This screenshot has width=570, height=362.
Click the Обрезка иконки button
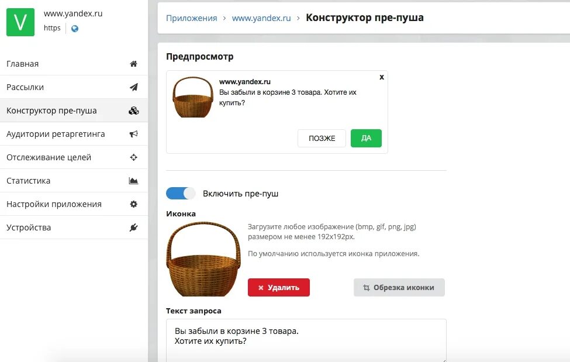[x=399, y=287]
